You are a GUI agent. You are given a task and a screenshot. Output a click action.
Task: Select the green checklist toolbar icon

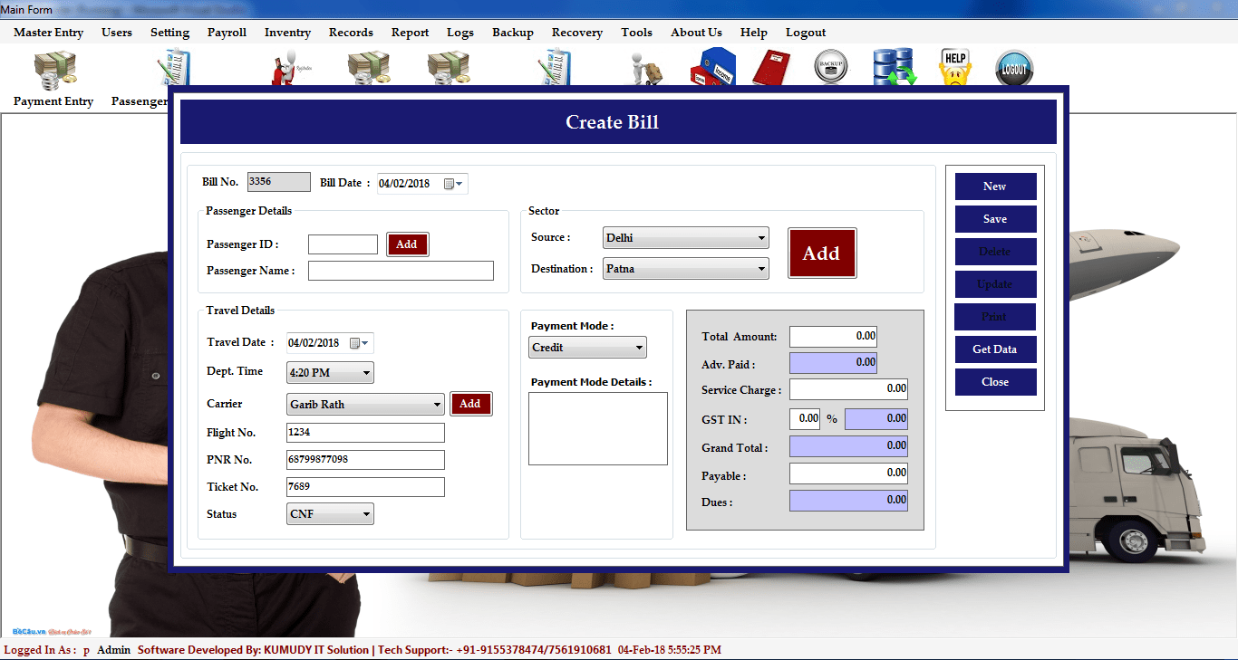pos(554,67)
